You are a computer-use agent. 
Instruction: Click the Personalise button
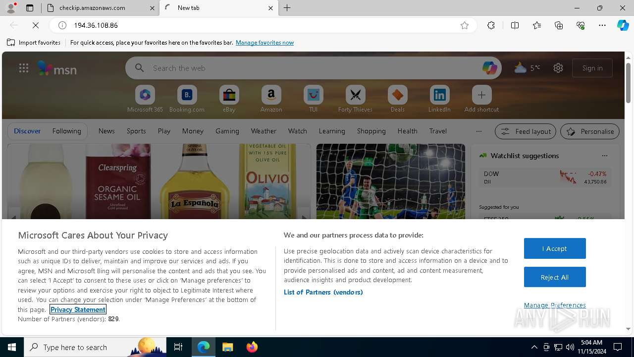pos(590,131)
